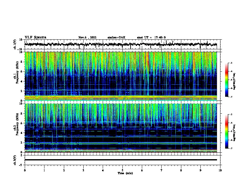Screen dimensions: 248x191
Task: Click the ch.3 flat black trace line
Action: [x=121, y=160]
